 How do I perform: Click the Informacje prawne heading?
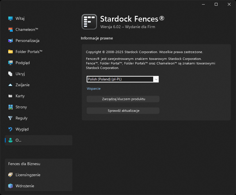tap(97, 38)
